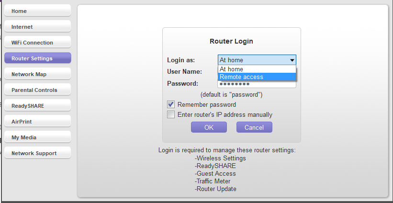Uncheck Remember password

coord(171,104)
